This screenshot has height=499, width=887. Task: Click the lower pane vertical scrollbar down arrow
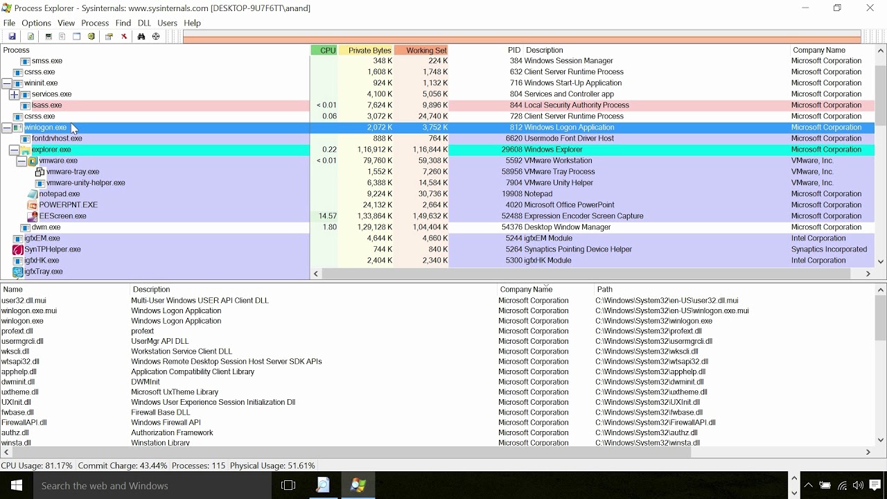pyautogui.click(x=881, y=440)
